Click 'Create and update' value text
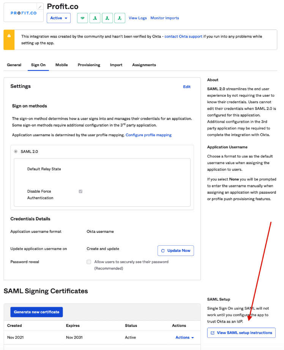 pos(103,249)
